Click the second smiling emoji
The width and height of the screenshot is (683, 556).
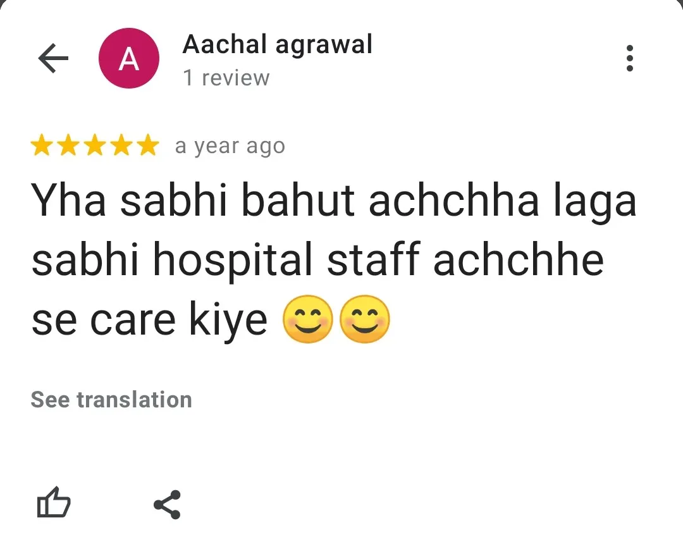365,319
